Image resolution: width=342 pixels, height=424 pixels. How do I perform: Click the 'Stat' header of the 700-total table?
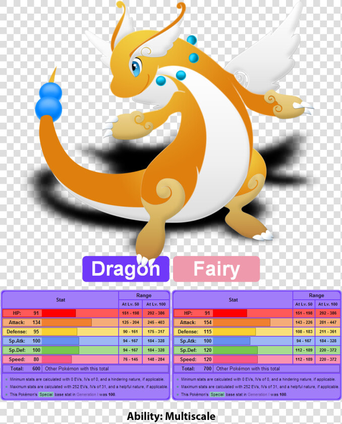(x=233, y=300)
